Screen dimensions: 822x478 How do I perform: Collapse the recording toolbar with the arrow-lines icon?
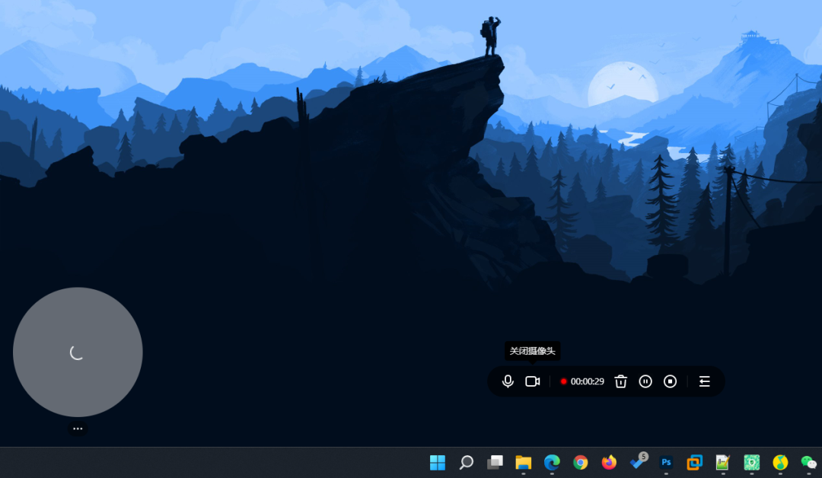coord(705,381)
